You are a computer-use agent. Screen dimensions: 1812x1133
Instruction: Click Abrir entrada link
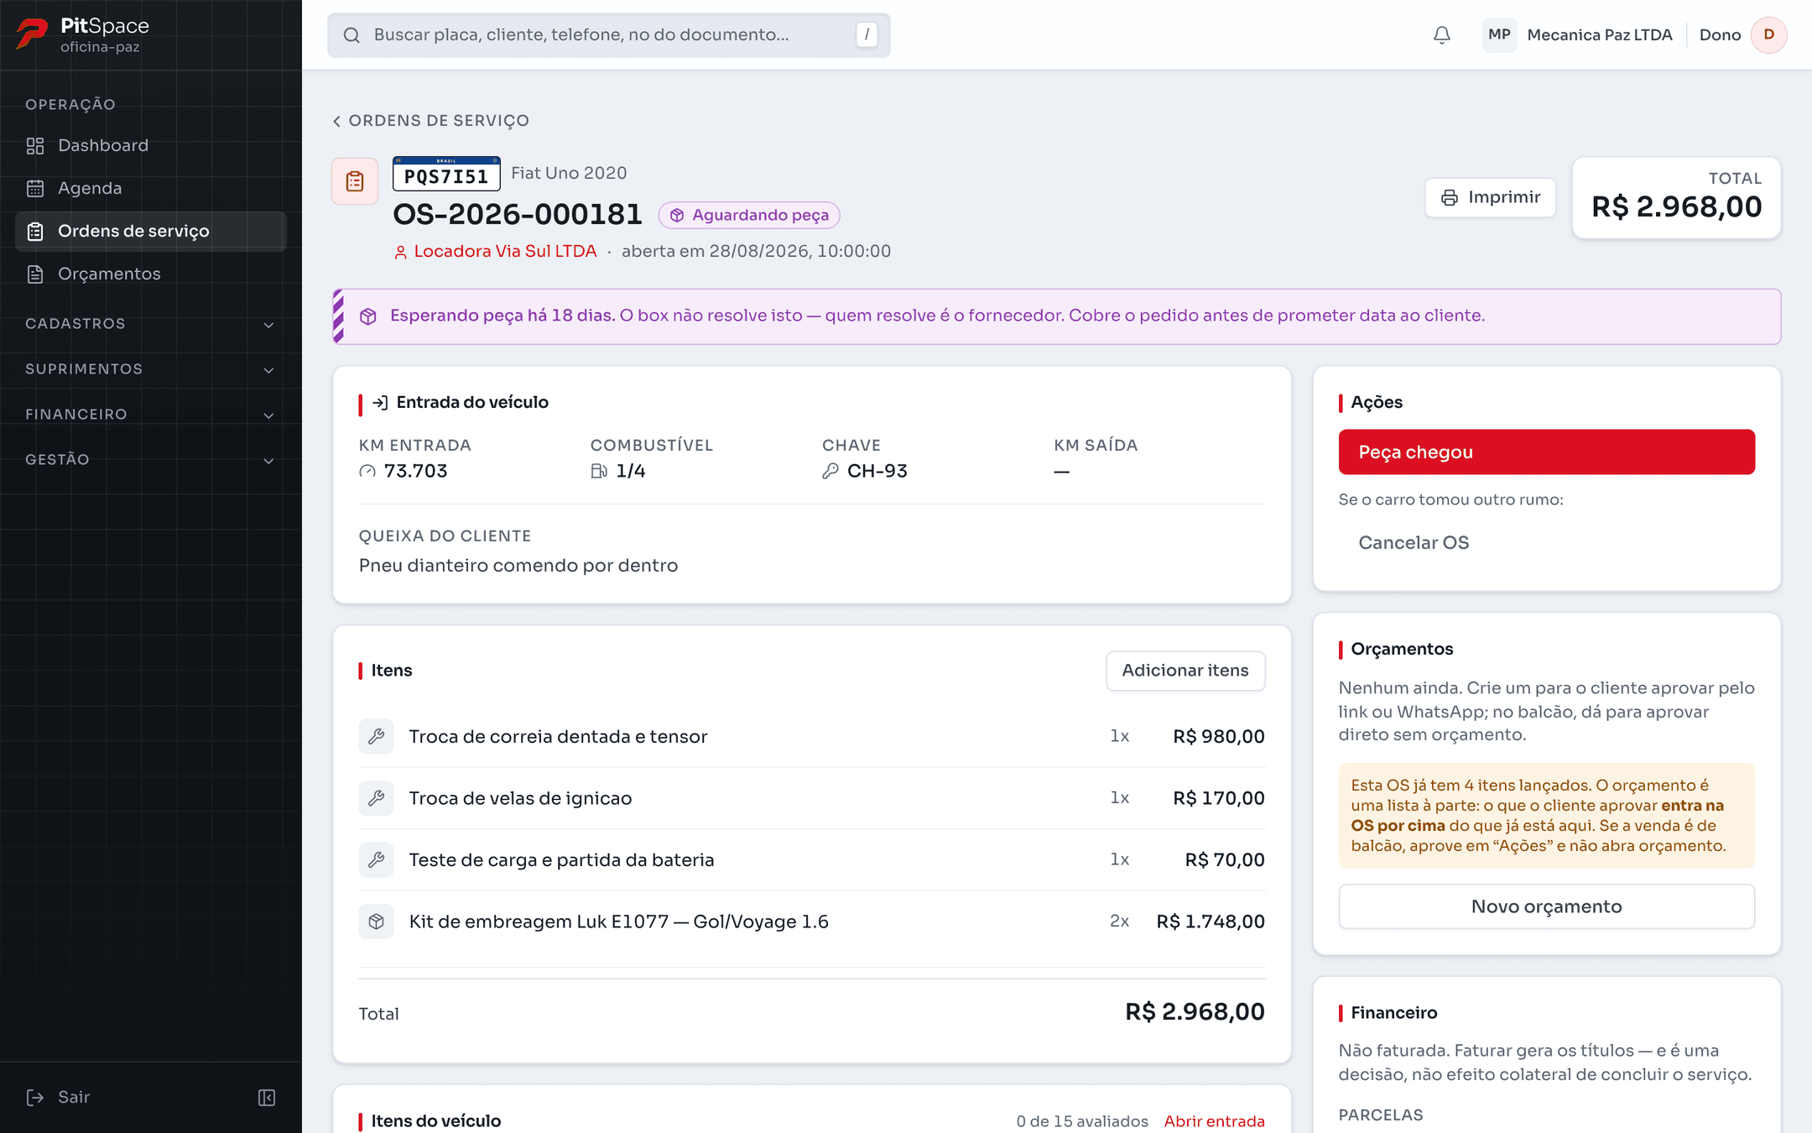[x=1214, y=1121]
